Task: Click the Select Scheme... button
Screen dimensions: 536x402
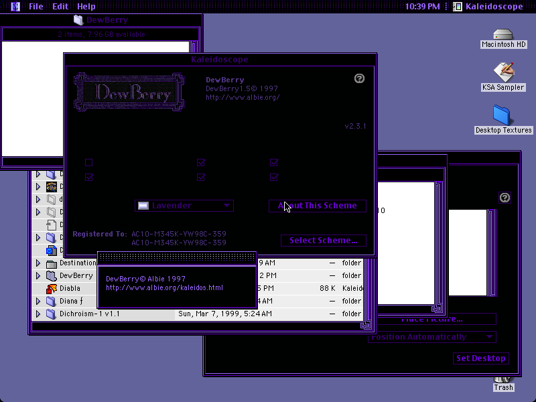Action: pyautogui.click(x=324, y=241)
